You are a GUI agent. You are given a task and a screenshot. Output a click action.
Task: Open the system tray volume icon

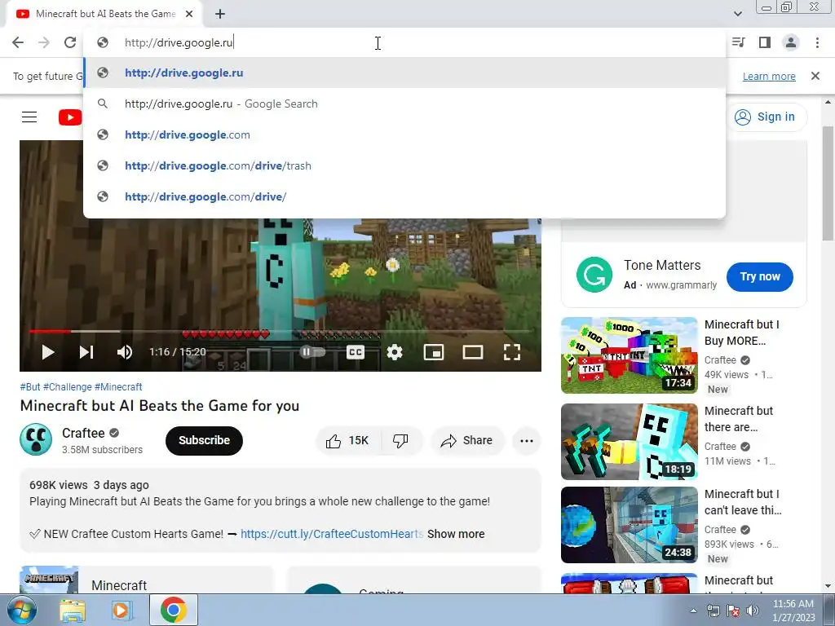[753, 611]
